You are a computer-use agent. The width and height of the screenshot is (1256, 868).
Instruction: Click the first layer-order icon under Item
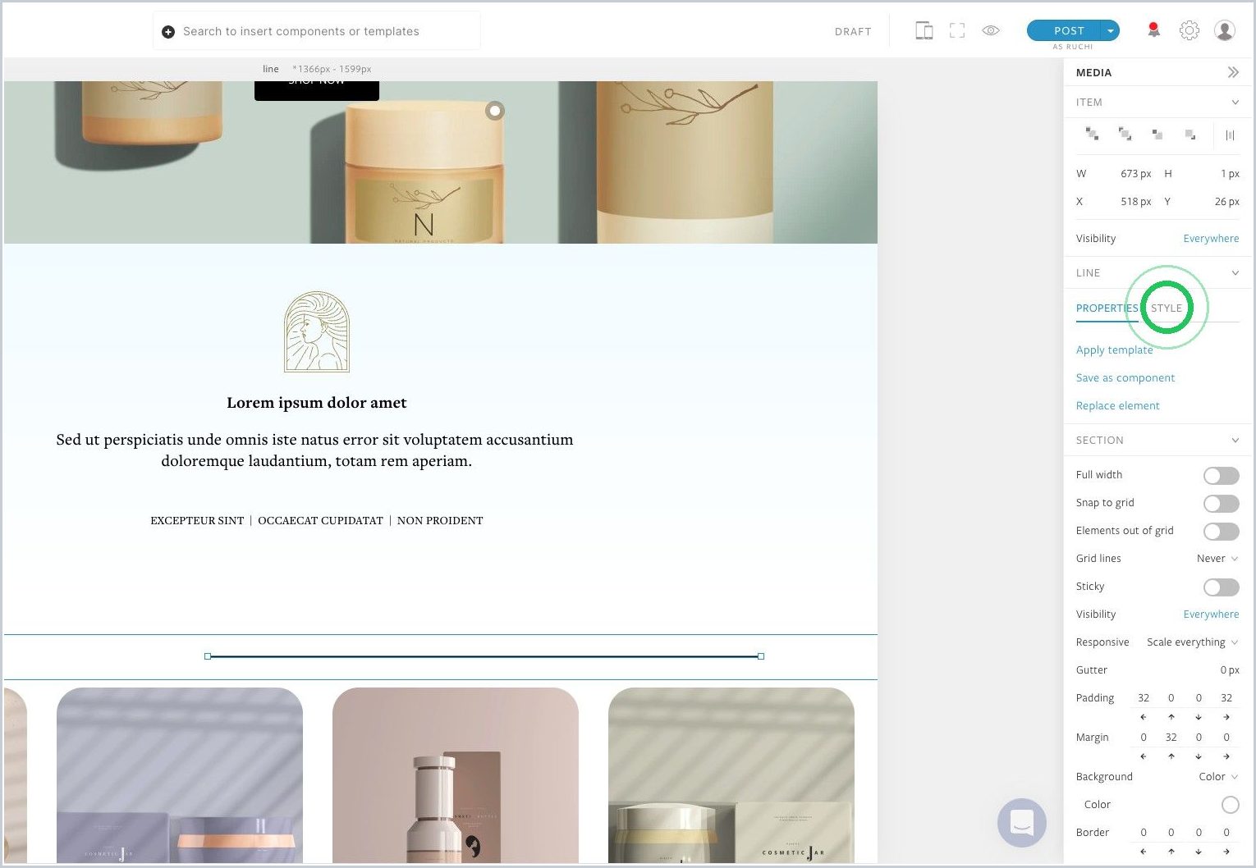[1092, 134]
